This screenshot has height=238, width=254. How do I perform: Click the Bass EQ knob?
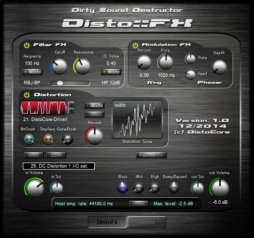click(123, 187)
